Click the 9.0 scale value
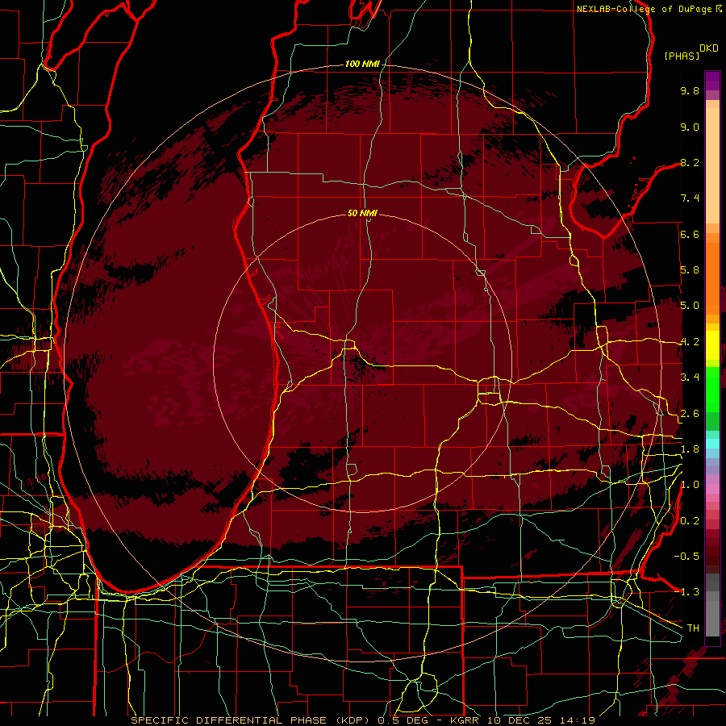This screenshot has height=726, width=726. [690, 127]
